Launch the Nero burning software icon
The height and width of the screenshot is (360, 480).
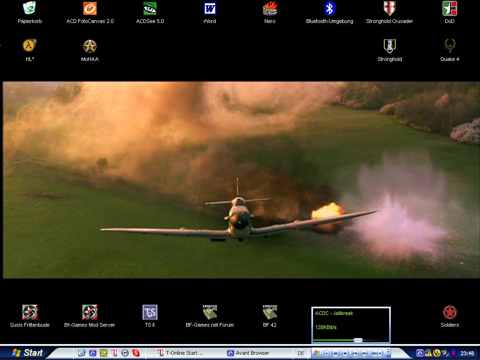point(270,9)
